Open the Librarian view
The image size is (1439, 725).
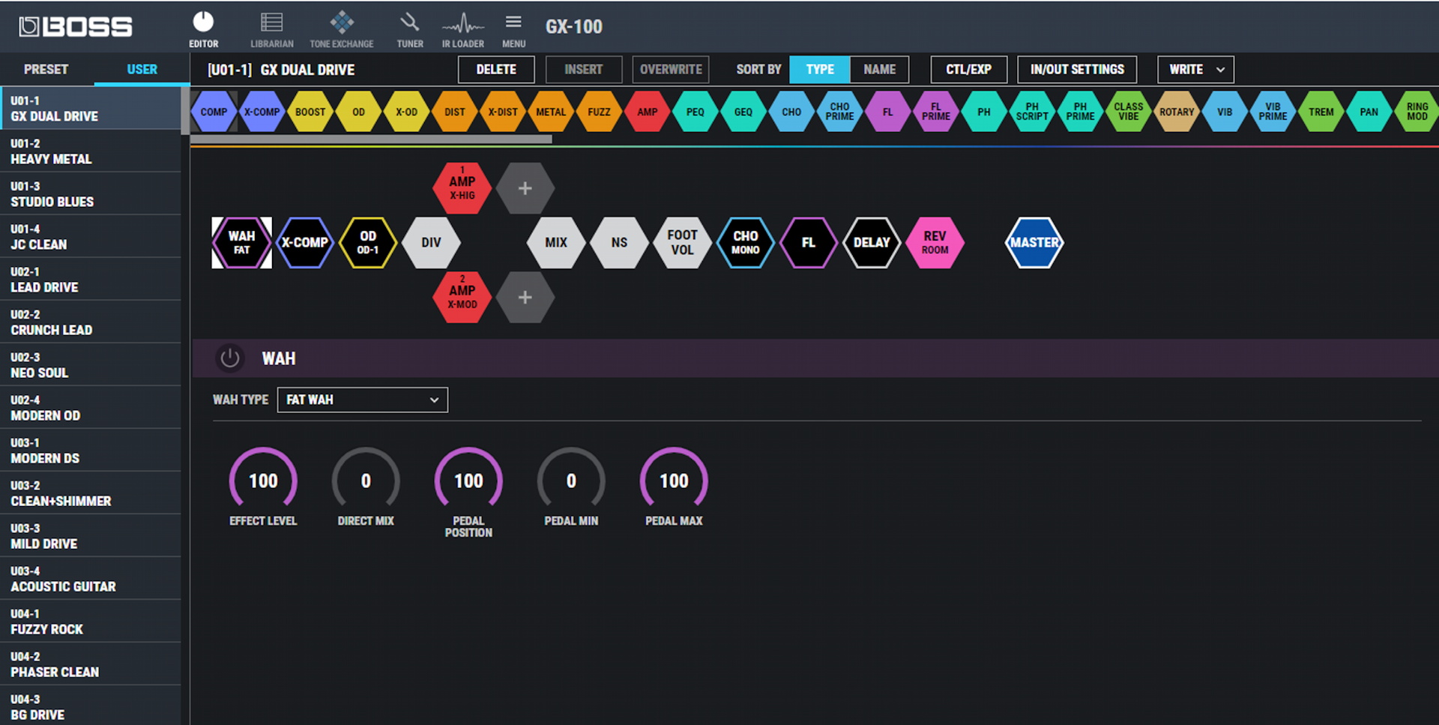pyautogui.click(x=271, y=29)
